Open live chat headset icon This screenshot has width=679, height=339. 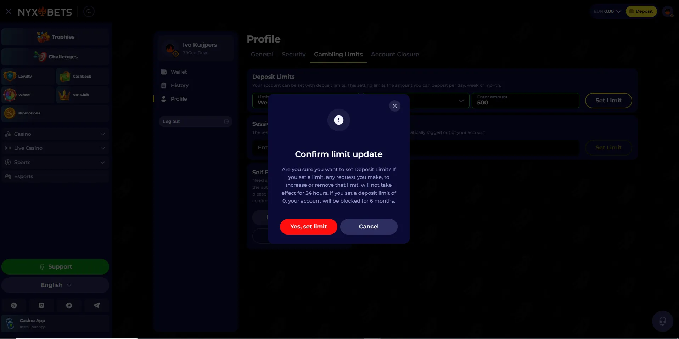(x=662, y=321)
